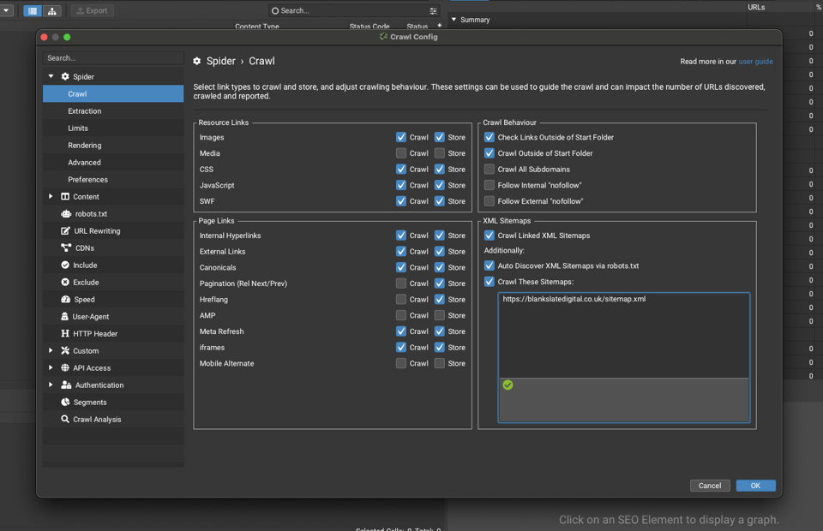
Task: Expand the Content tree node
Action: click(x=51, y=197)
